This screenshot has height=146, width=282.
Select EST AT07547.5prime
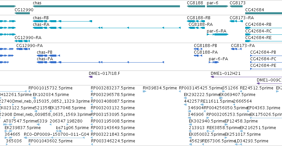click(x=20, y=121)
